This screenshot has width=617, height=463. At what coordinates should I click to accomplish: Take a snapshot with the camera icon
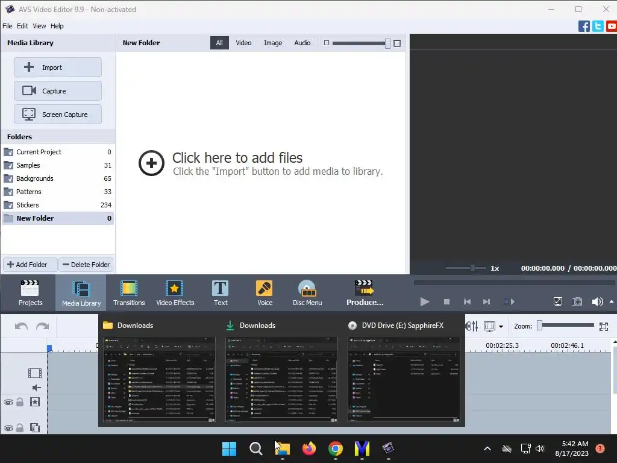pos(577,301)
